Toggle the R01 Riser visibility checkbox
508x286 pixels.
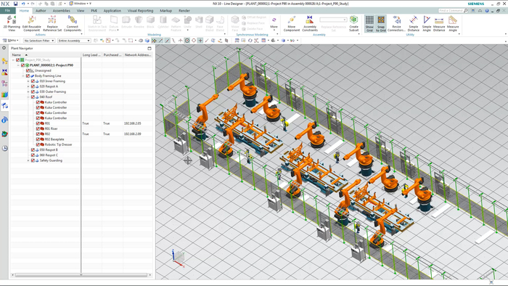coord(38,128)
